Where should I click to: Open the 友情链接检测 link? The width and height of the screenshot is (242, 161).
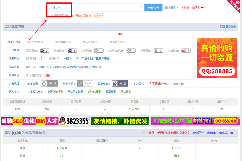tap(55, 92)
